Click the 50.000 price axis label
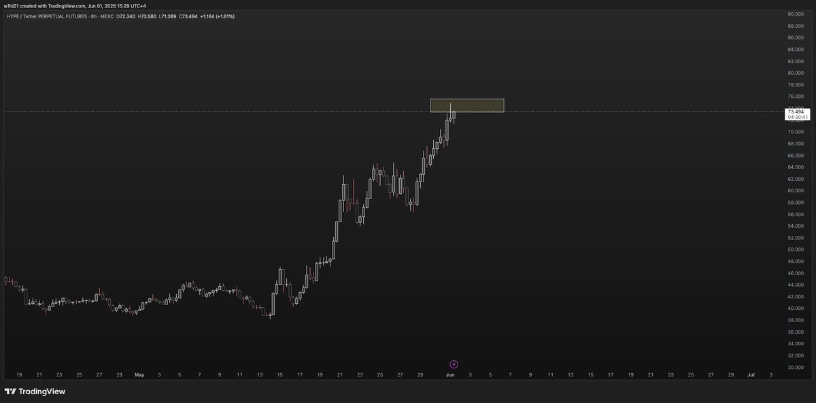Screen dimensions: 816x403 pyautogui.click(x=796, y=249)
